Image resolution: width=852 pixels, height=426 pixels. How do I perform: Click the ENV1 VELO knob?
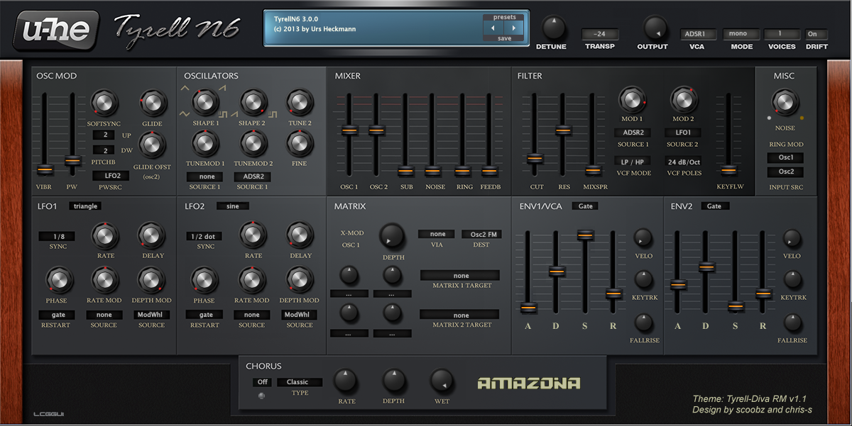pos(643,238)
